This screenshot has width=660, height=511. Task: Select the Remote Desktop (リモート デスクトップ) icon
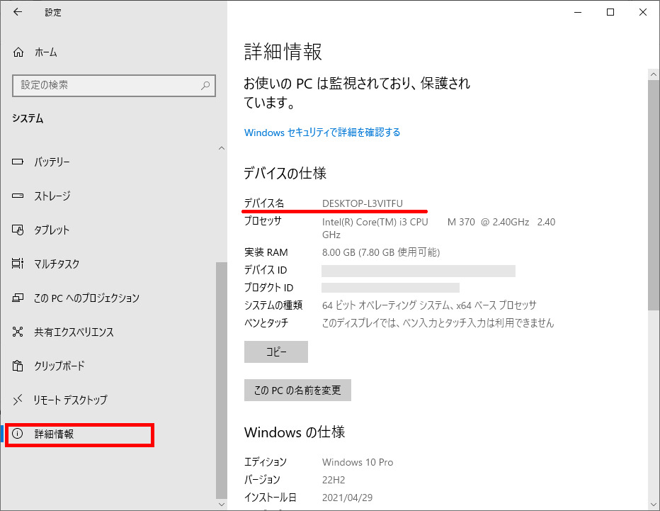(x=18, y=400)
